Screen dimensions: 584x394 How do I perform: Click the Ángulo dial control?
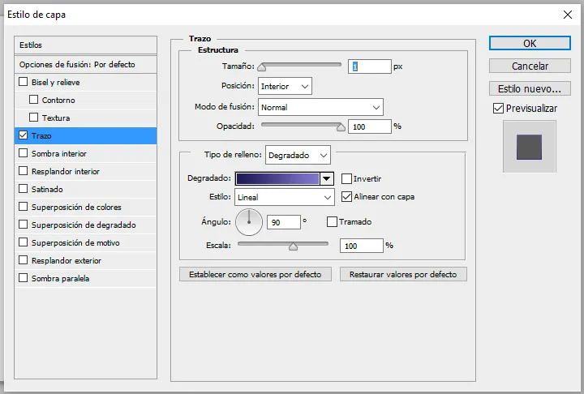(249, 222)
